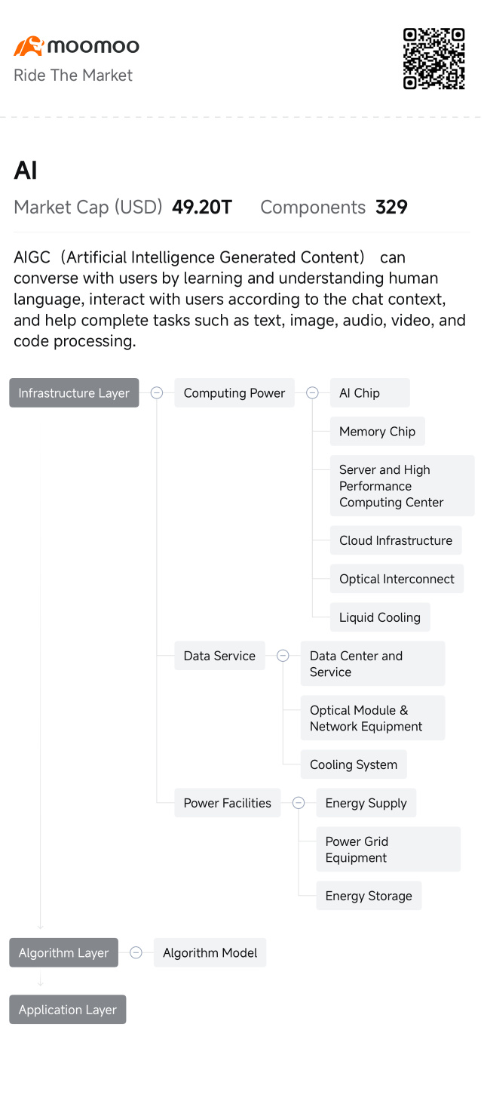Open the Cloud Infrastructure category
The width and height of the screenshot is (484, 1098).
[396, 540]
